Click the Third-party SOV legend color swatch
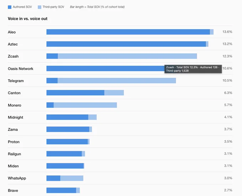This screenshot has width=242, height=196. (40, 7)
